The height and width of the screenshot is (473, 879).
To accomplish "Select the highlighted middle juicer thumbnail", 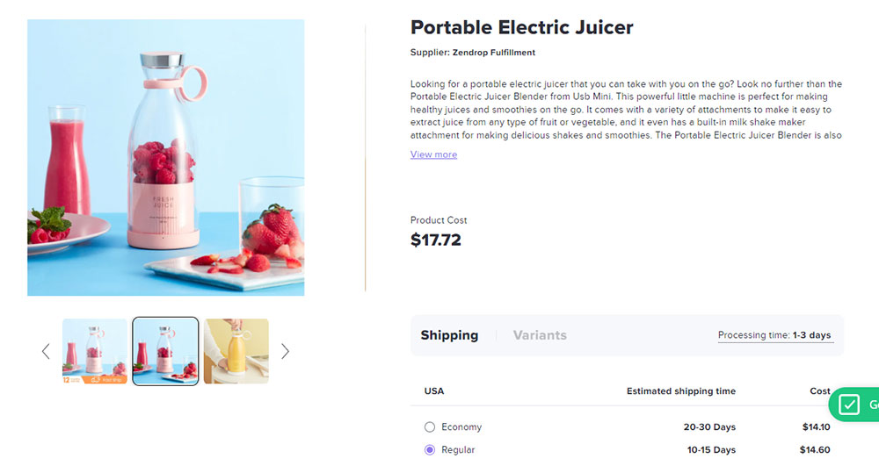I will coord(165,351).
